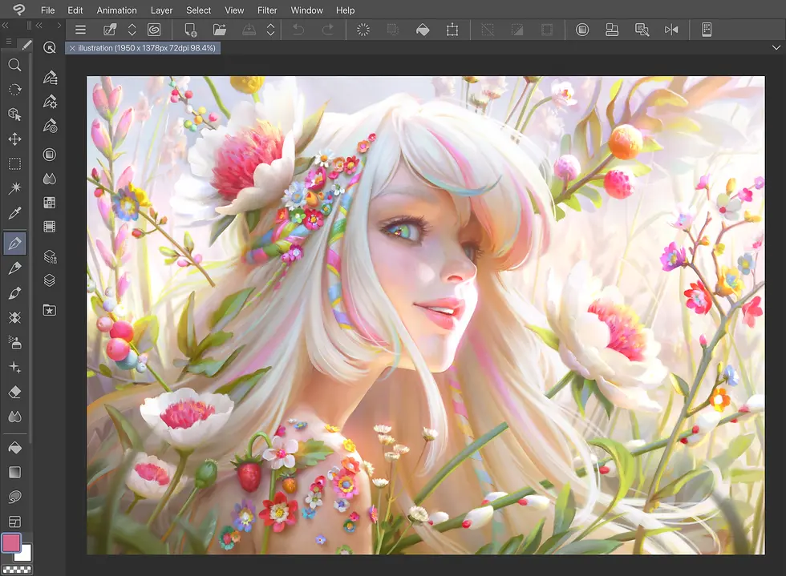Screen dimensions: 786x576
Task: Activate the Fill bucket tool in tool palette
Action: click(14, 447)
